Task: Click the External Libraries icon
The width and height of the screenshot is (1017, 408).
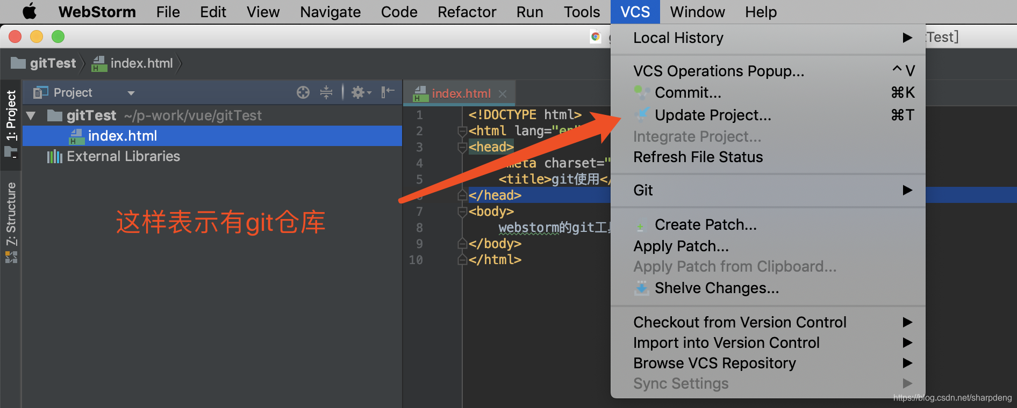Action: [54, 156]
